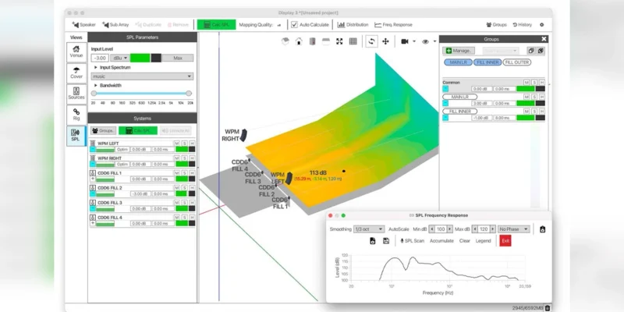The width and height of the screenshot is (624, 312).
Task: Switch to the Rig view
Action: [x=76, y=115]
